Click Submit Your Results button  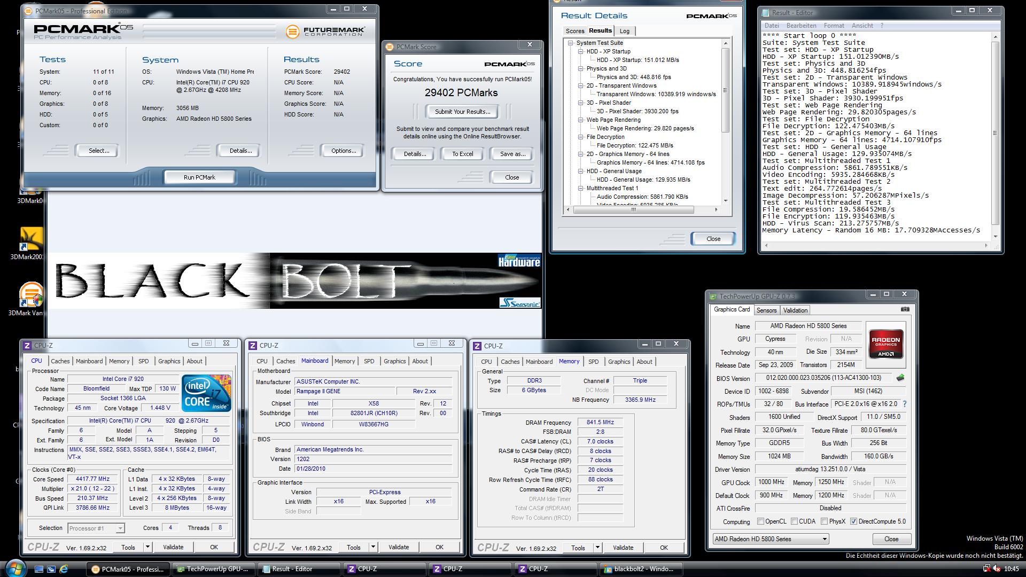(x=462, y=112)
